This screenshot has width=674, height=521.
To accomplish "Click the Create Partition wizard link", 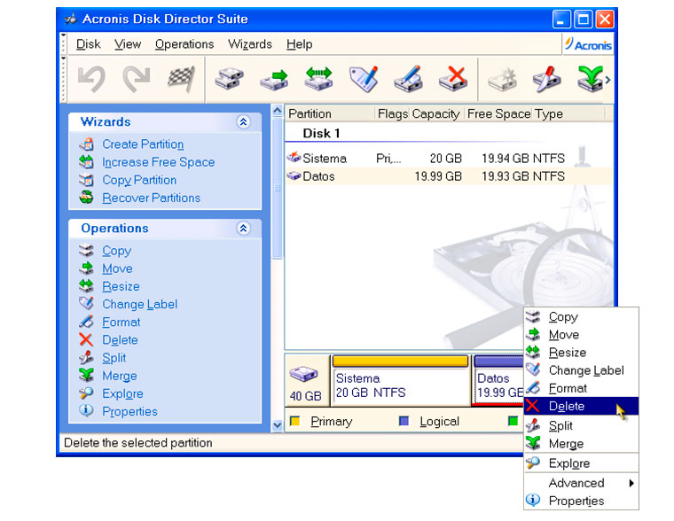I will [143, 144].
